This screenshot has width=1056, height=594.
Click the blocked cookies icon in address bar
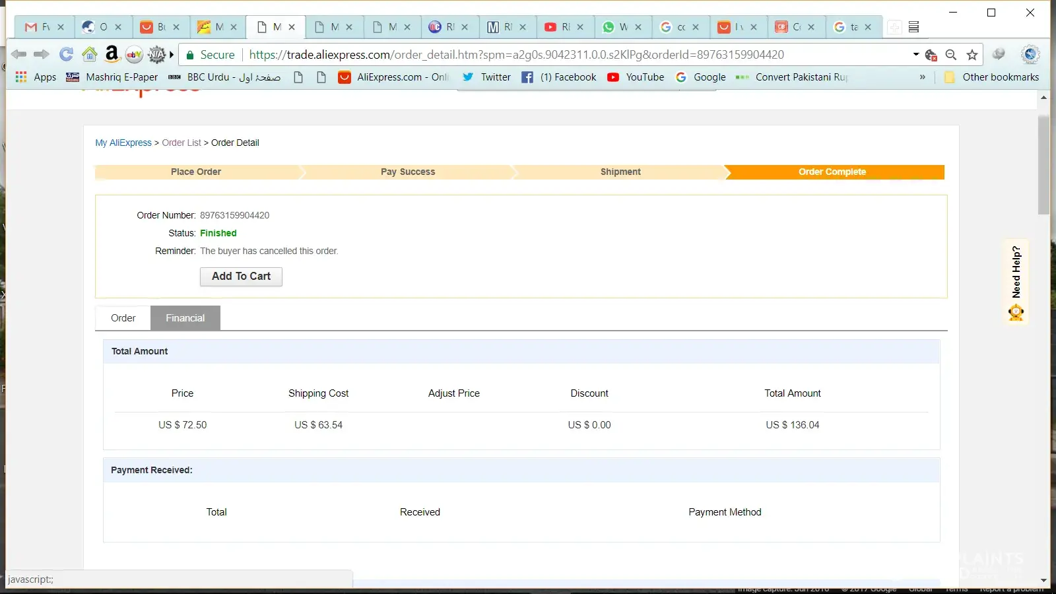(931, 55)
